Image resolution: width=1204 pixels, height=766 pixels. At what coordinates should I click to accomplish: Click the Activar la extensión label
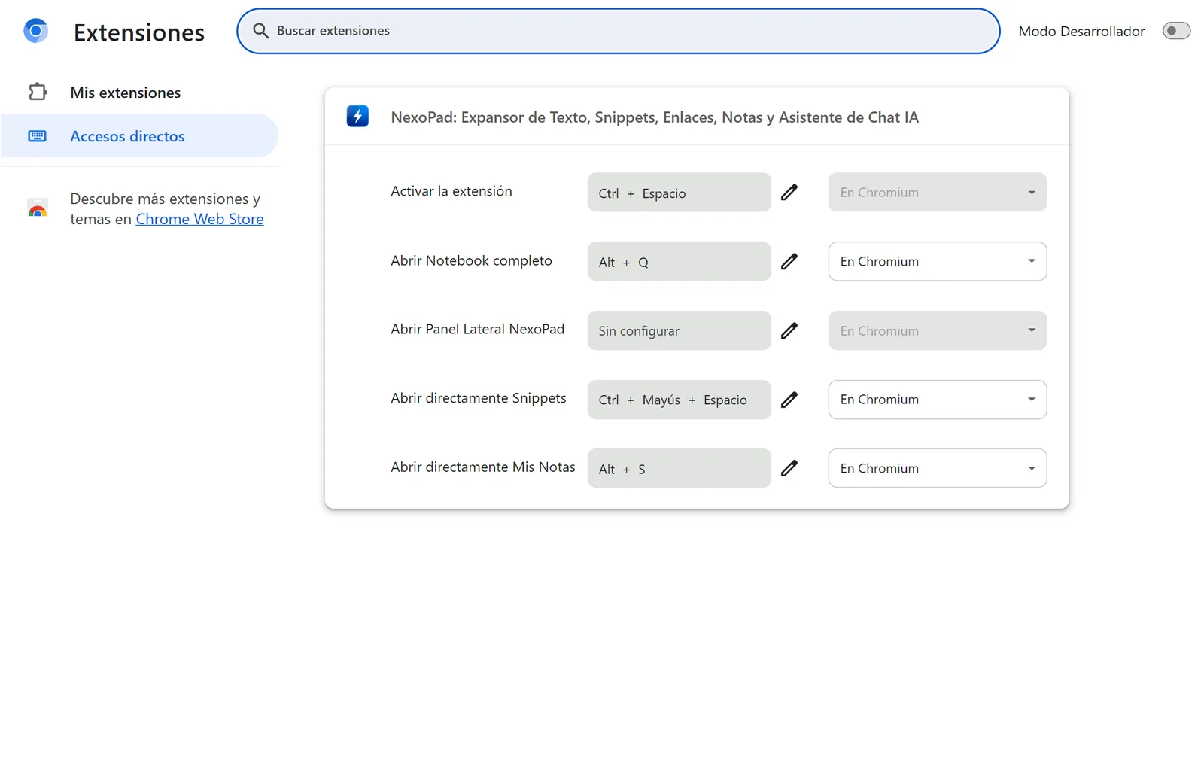coord(451,191)
